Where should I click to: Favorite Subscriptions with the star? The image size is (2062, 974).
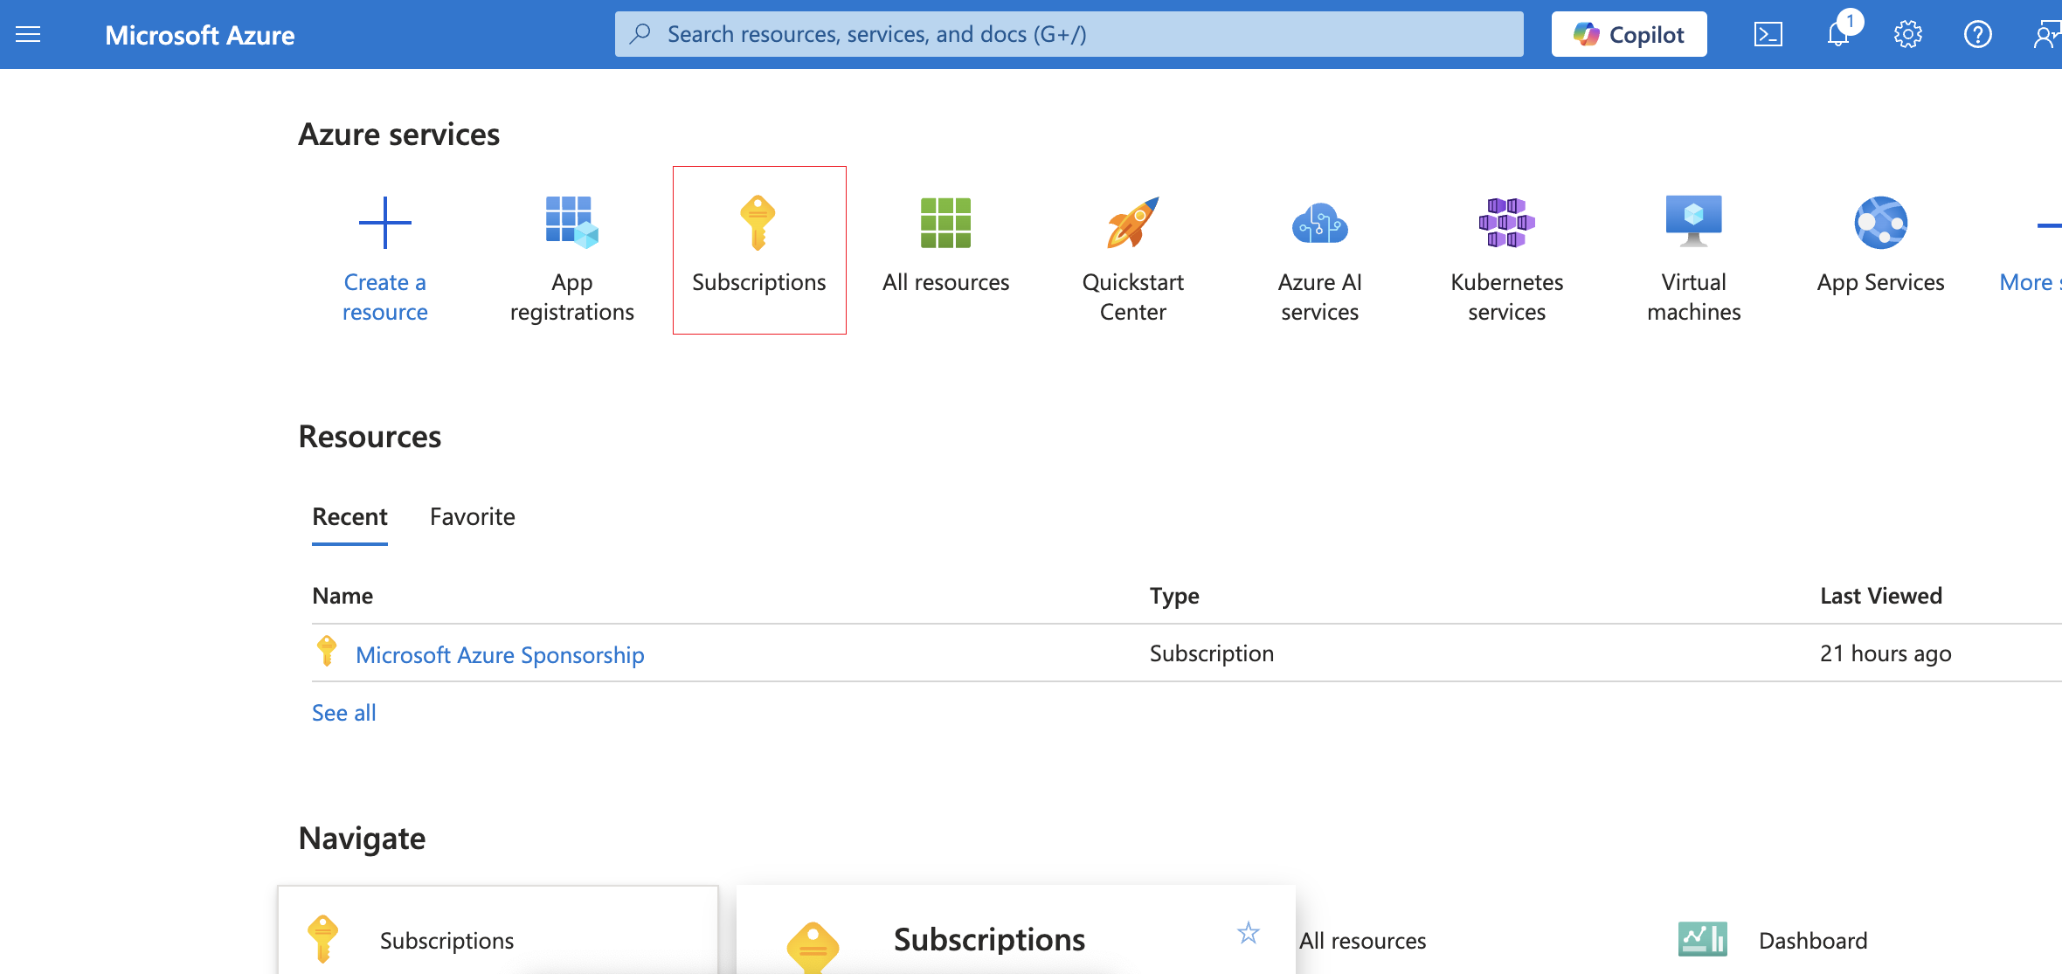tap(1248, 933)
